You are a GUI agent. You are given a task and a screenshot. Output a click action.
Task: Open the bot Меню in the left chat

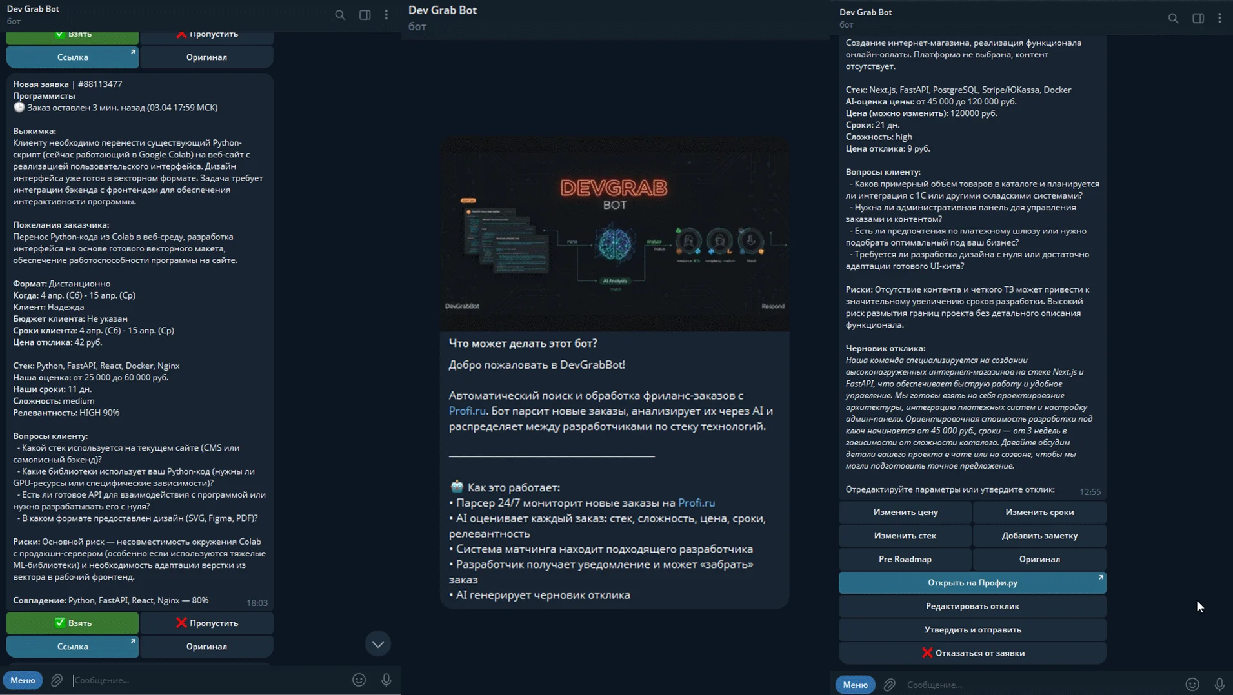pos(23,680)
